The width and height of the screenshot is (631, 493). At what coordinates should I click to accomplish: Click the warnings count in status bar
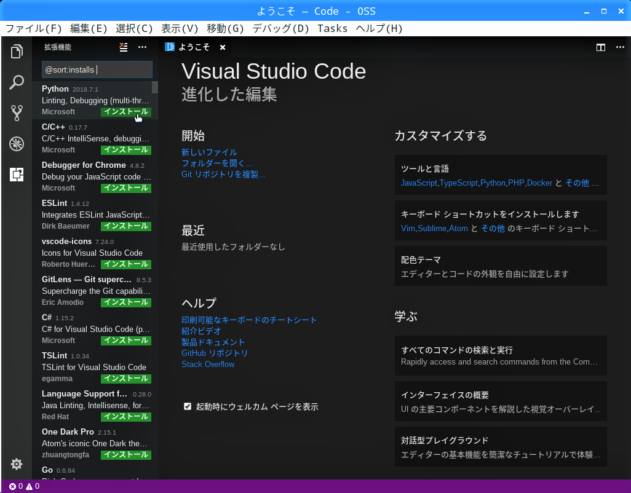33,486
